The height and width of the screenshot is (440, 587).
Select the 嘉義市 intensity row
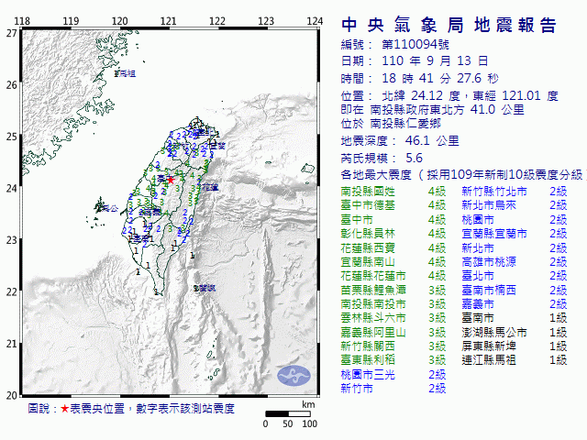point(515,304)
